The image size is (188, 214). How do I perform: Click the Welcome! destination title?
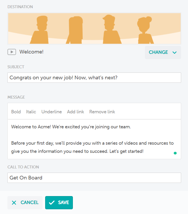31,52
